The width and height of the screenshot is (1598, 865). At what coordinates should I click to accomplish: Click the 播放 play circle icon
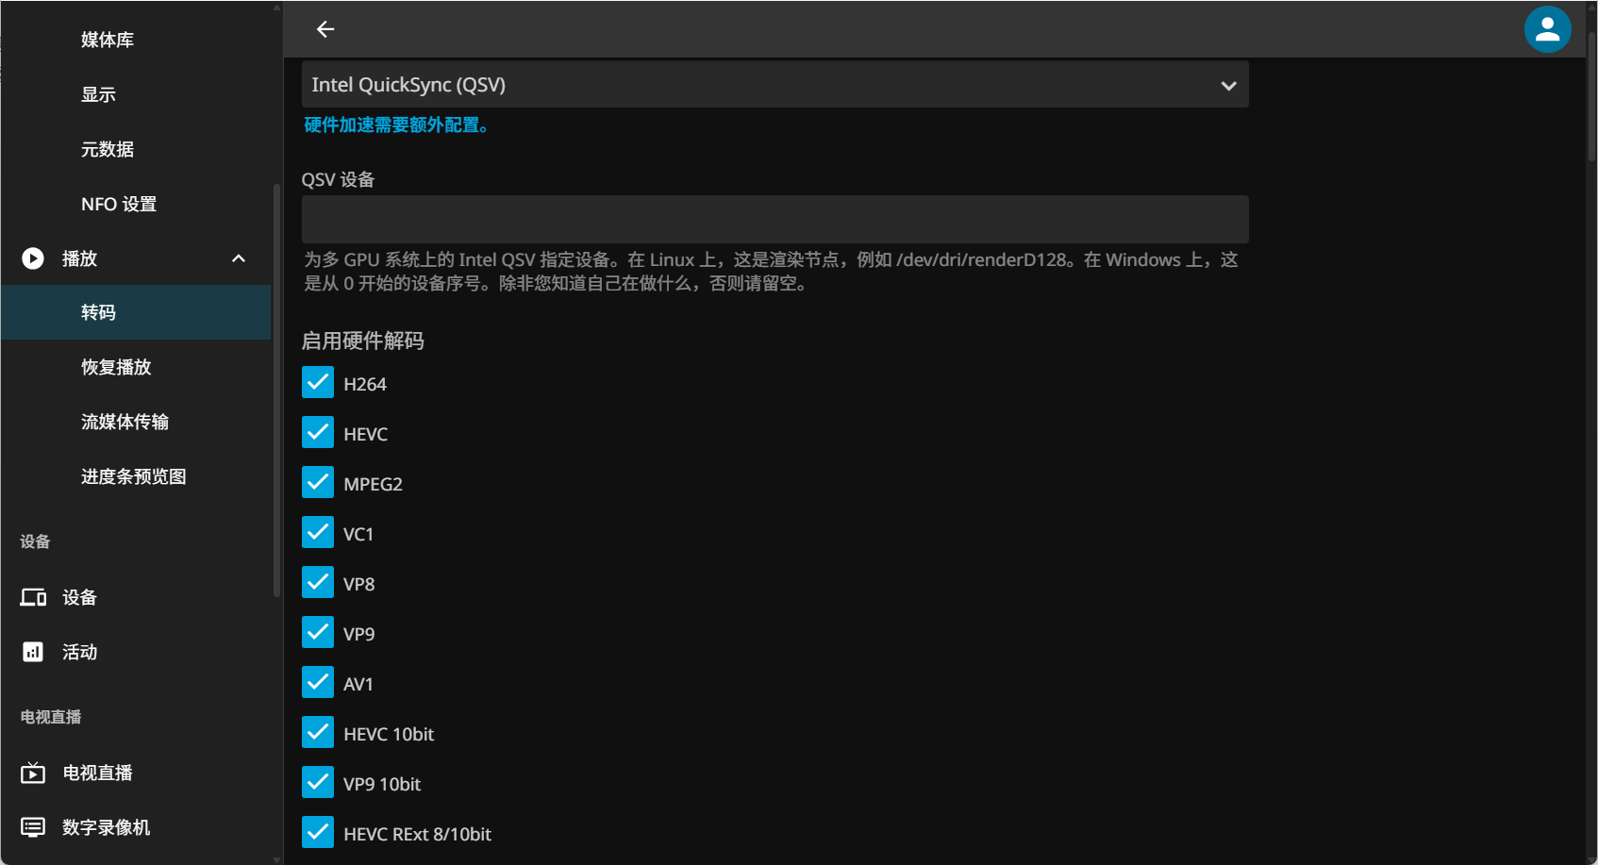[33, 258]
